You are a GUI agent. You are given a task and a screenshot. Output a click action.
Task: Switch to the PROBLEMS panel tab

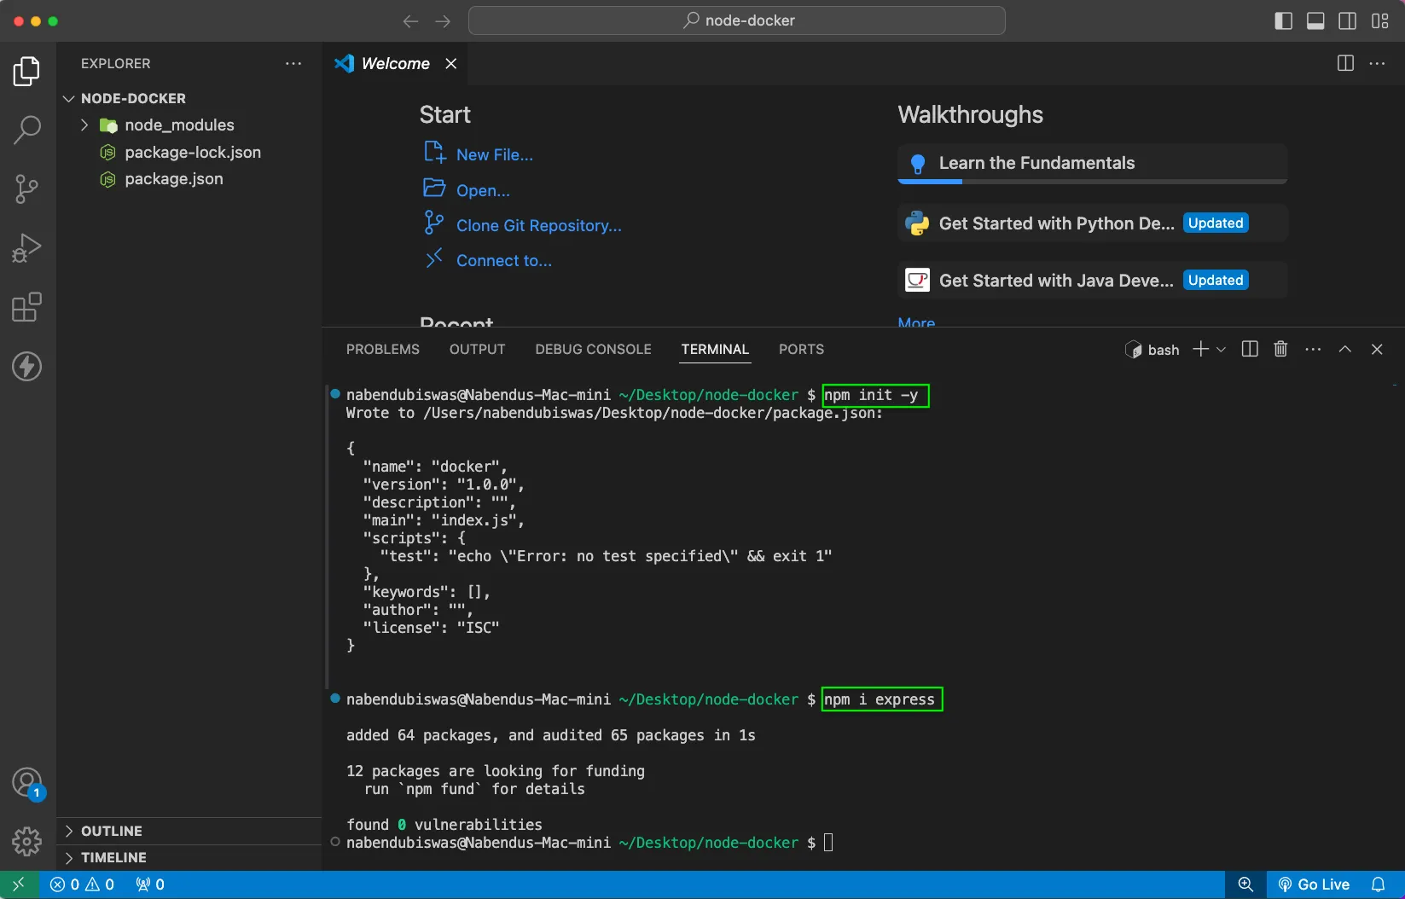[383, 349]
